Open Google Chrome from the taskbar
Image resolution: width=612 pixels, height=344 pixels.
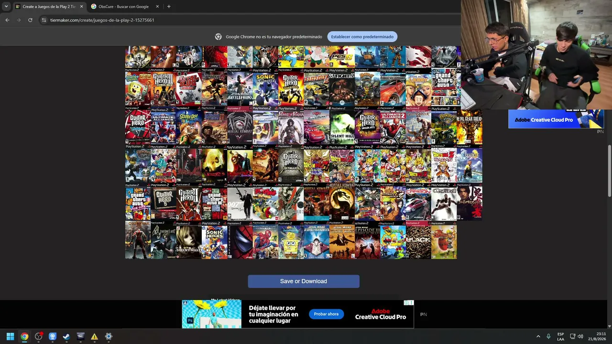click(x=24, y=336)
